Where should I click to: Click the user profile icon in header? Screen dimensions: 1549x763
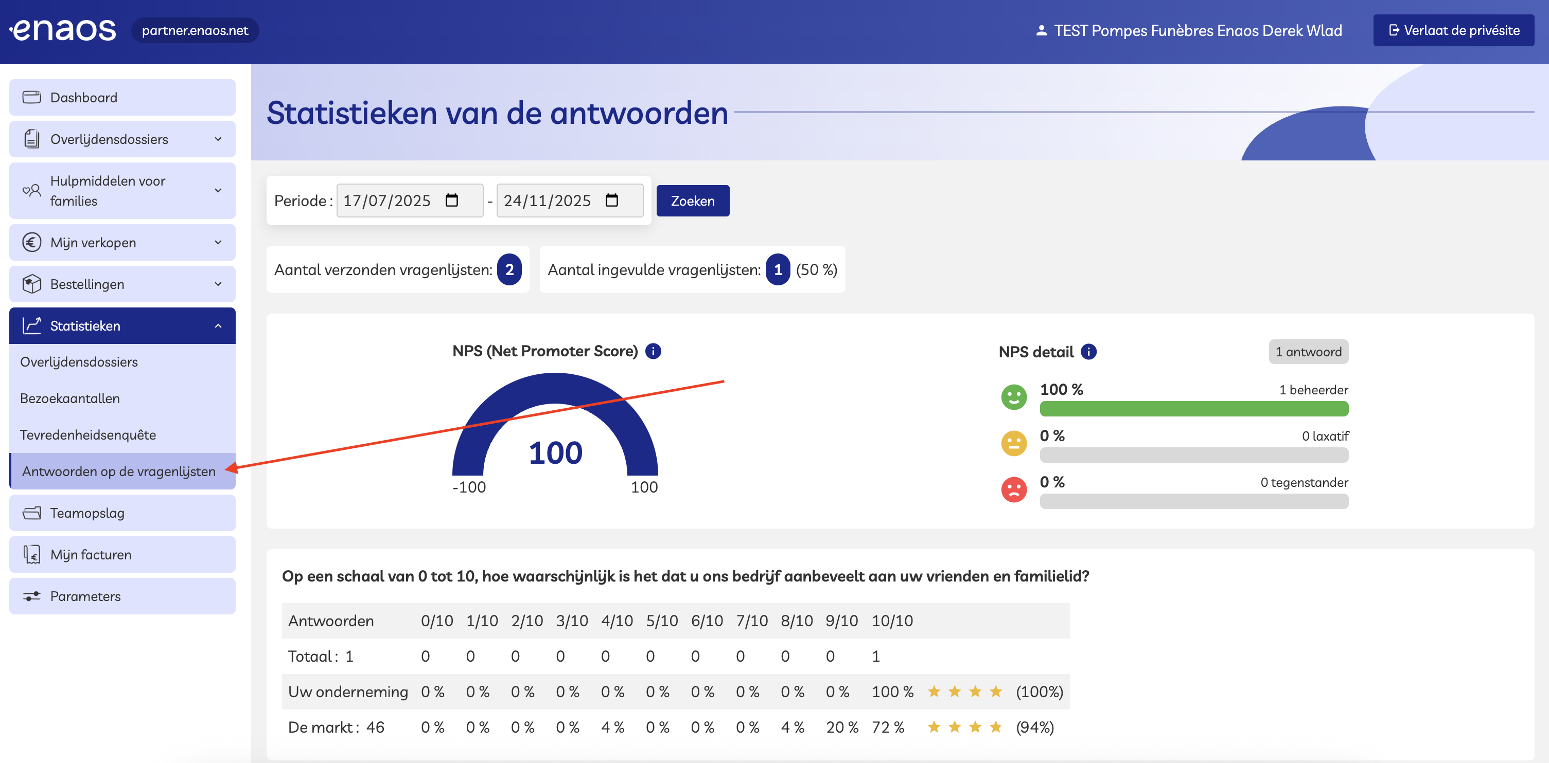1042,31
